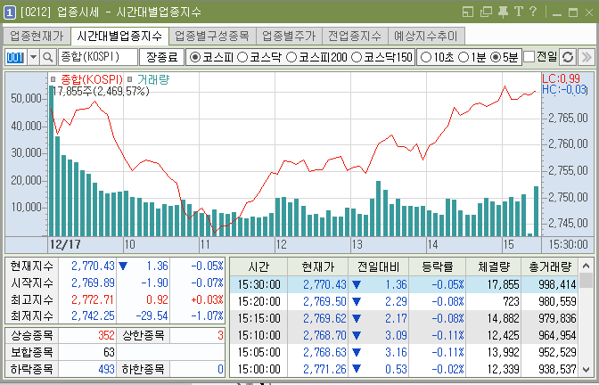Screen dimensions: 599x385
Task: Switch to the 업종별주가 tab
Action: point(289,37)
